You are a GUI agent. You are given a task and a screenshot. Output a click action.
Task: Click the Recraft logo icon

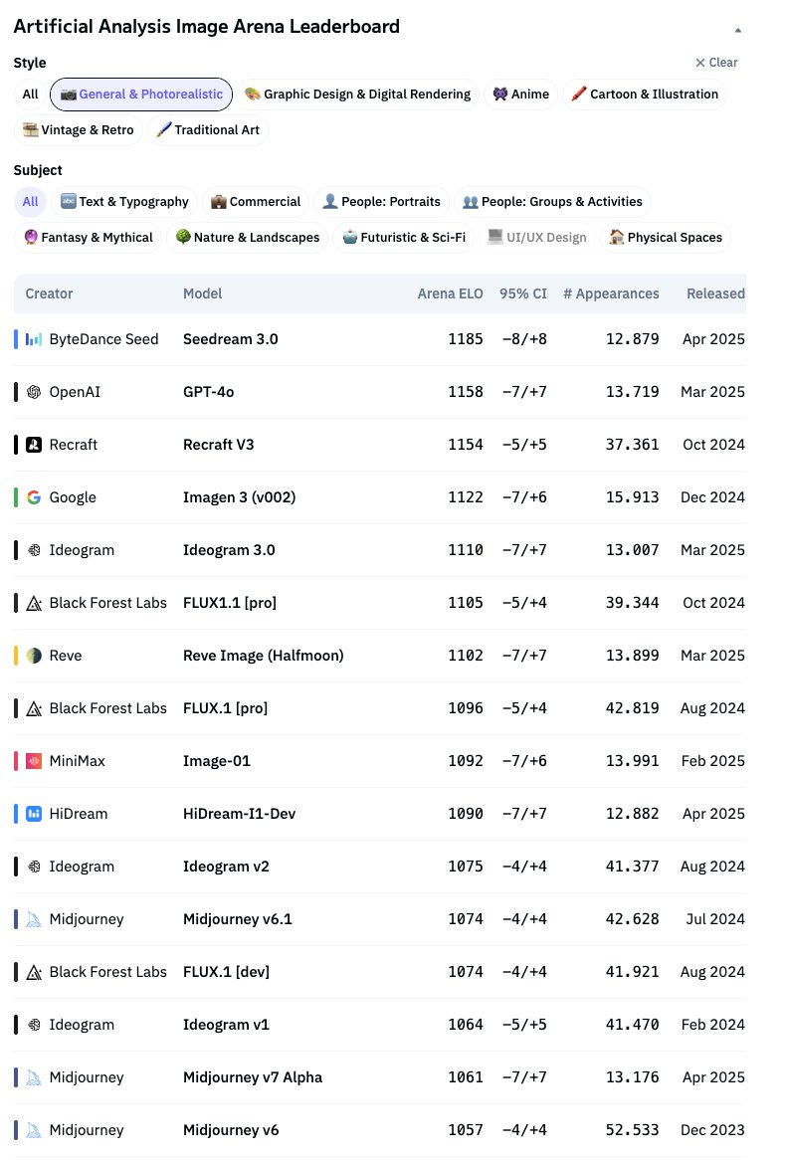click(x=33, y=445)
